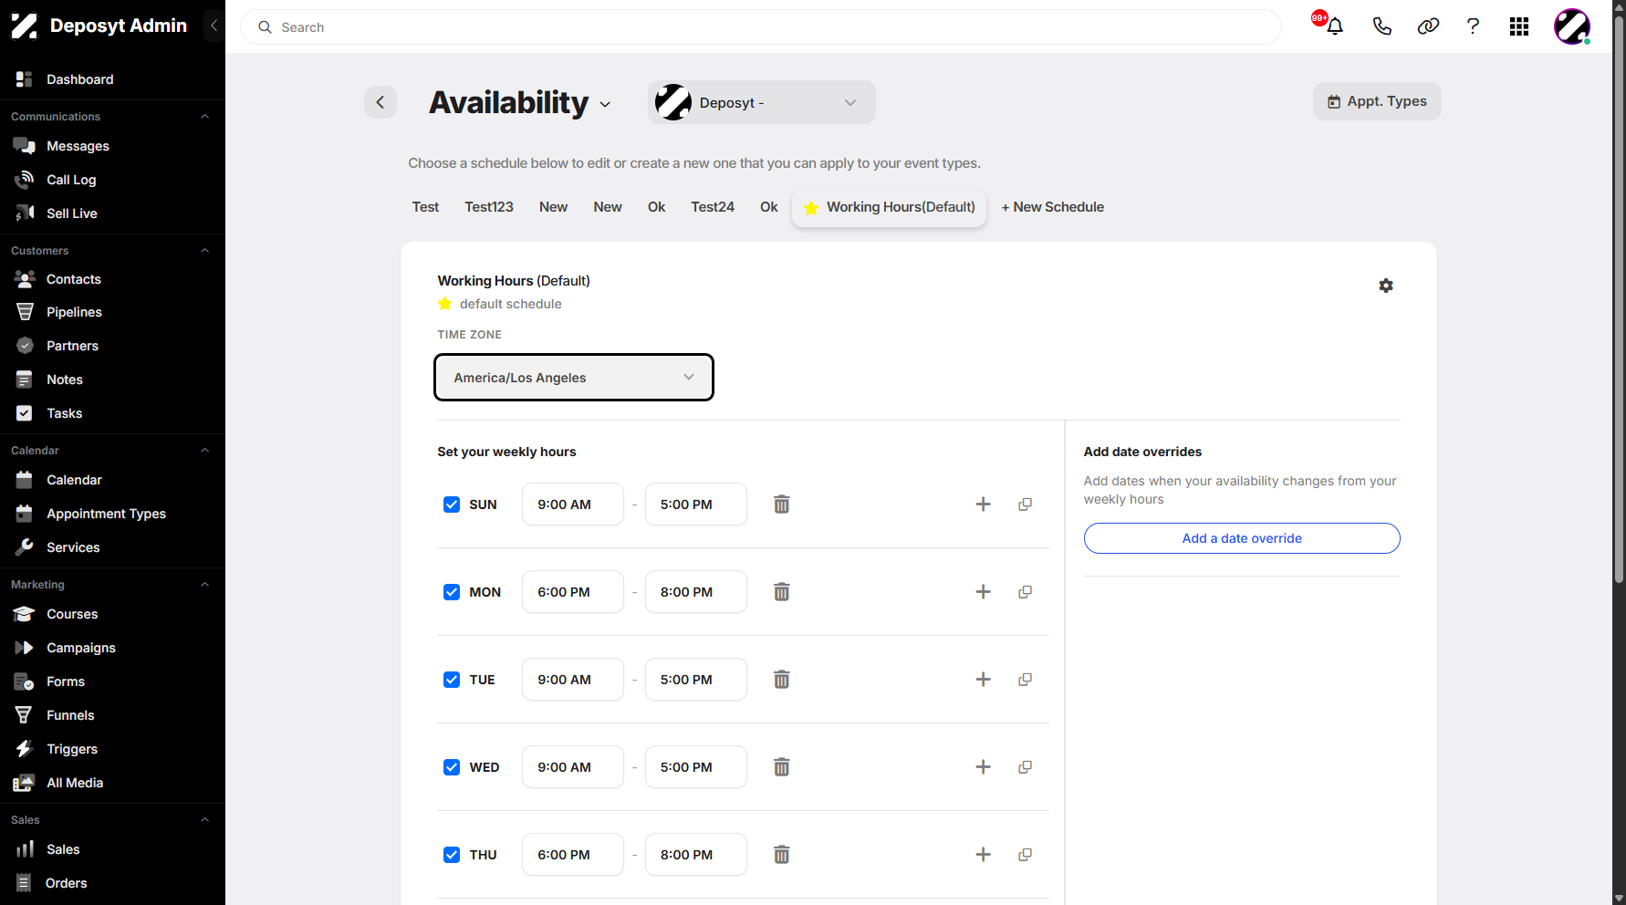Viewport: 1626px width, 905px height.
Task: Open the America/Los Angeles time zone dropdown
Action: [574, 378]
